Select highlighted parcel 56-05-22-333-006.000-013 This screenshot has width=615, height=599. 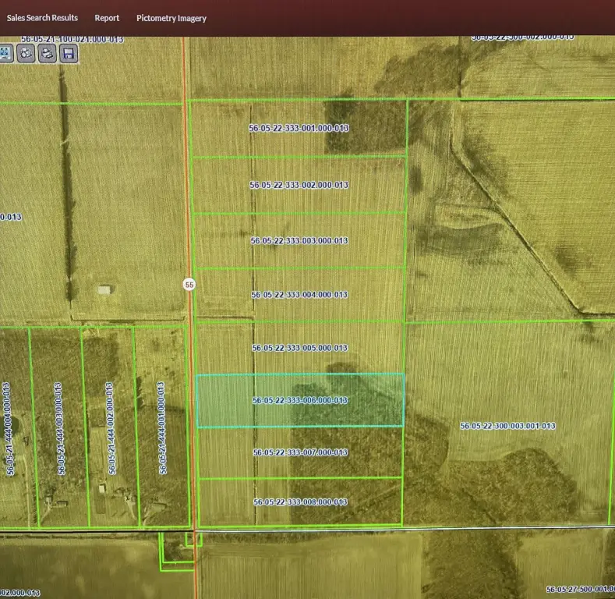point(299,400)
